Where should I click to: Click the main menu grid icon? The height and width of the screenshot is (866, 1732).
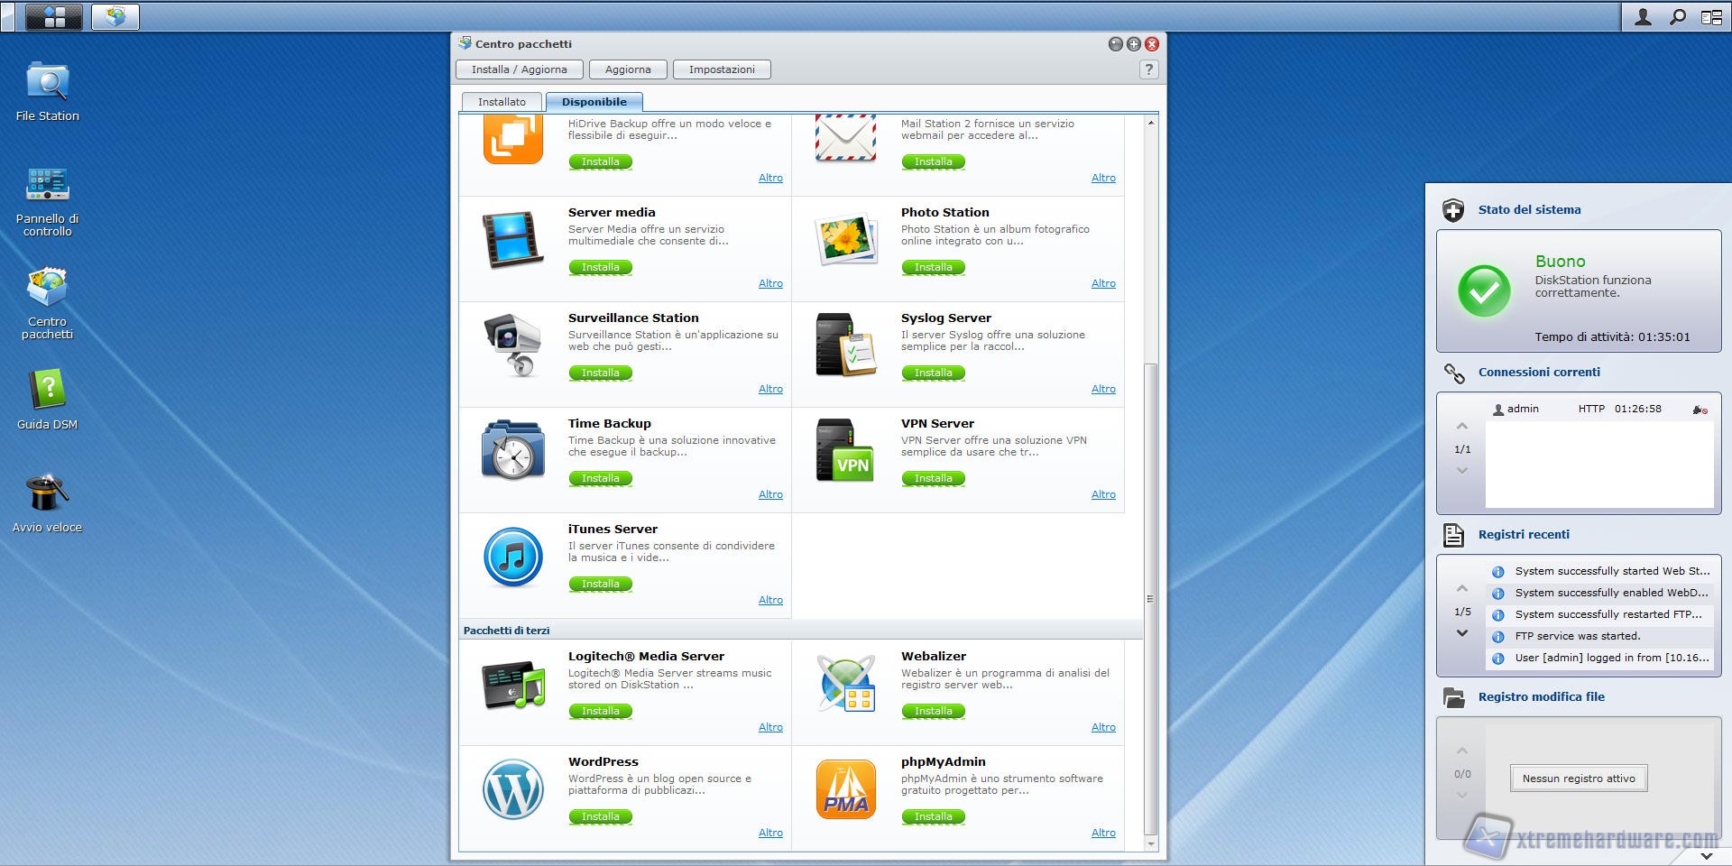(54, 16)
